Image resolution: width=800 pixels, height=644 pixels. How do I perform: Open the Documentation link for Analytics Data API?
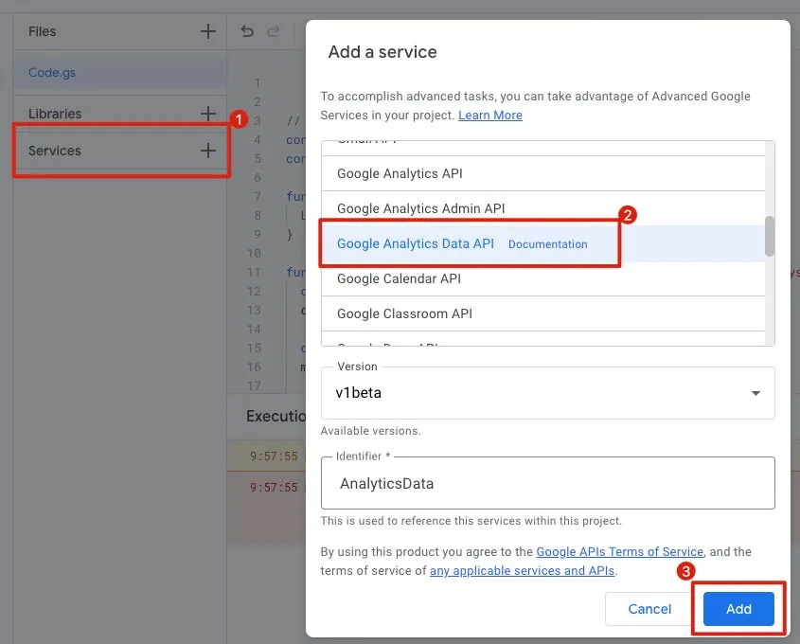pyautogui.click(x=547, y=244)
